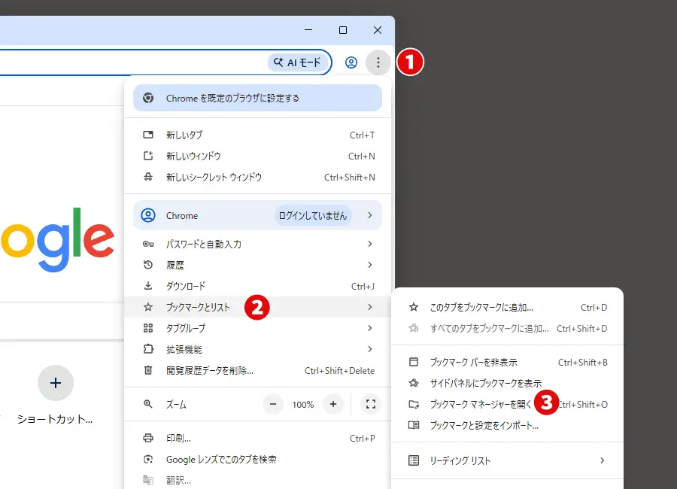
Task: Click the profile account icon in the toolbar
Action: (x=351, y=62)
